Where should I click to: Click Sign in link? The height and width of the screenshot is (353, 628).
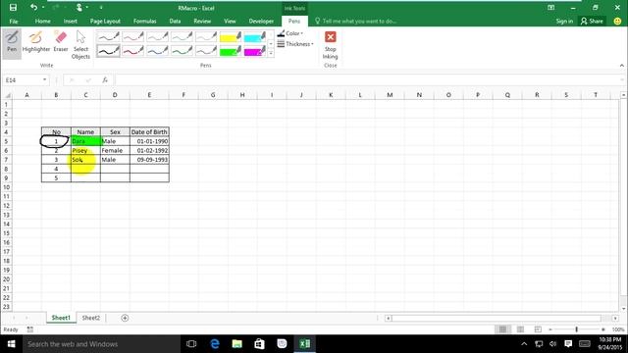click(x=564, y=22)
